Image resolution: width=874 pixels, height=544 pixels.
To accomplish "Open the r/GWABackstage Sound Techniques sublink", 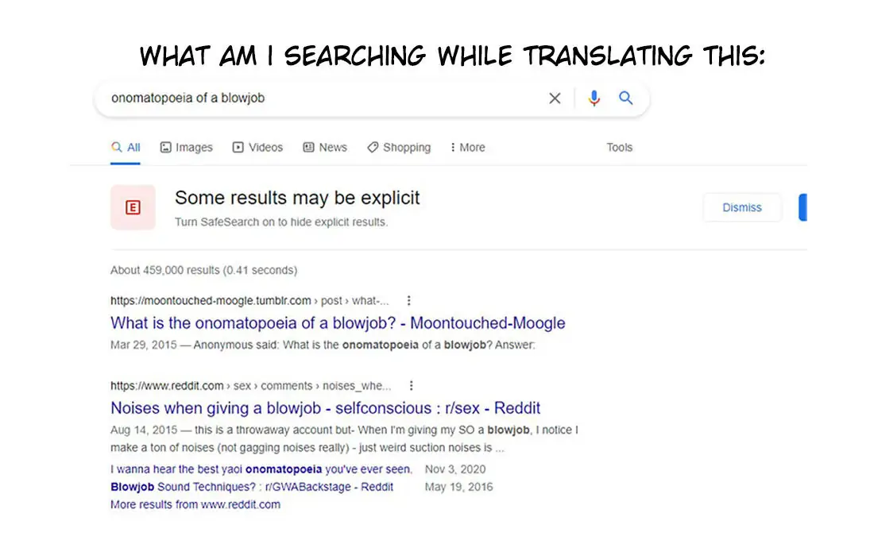I will point(252,487).
